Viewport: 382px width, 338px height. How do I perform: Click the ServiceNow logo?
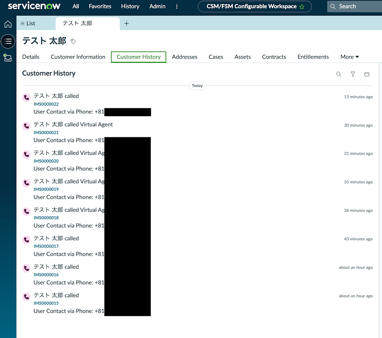[34, 6]
